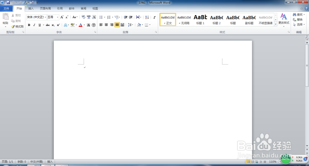The width and height of the screenshot is (309, 166).
Task: Expand the styles gallery
Action: (x=276, y=24)
